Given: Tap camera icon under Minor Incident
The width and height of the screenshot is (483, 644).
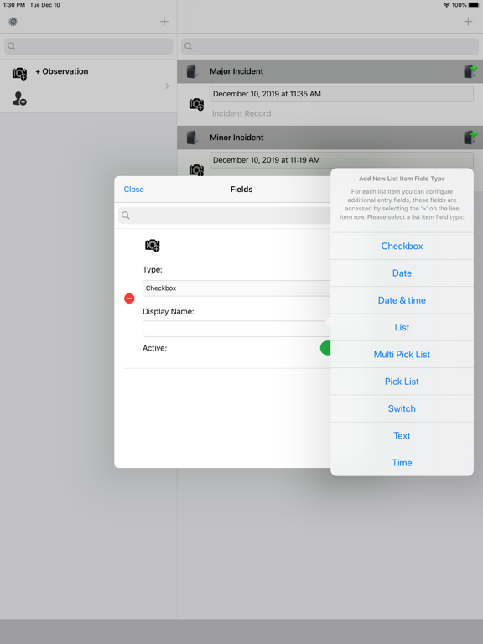Looking at the screenshot, I should point(196,169).
